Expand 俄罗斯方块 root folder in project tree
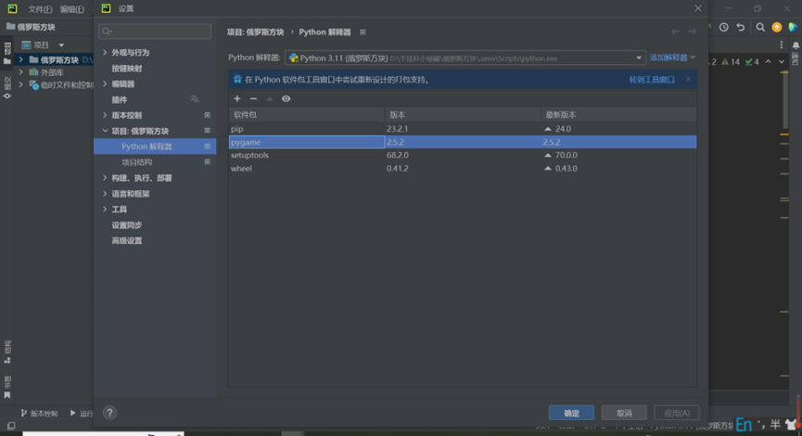802x436 pixels. 21,60
